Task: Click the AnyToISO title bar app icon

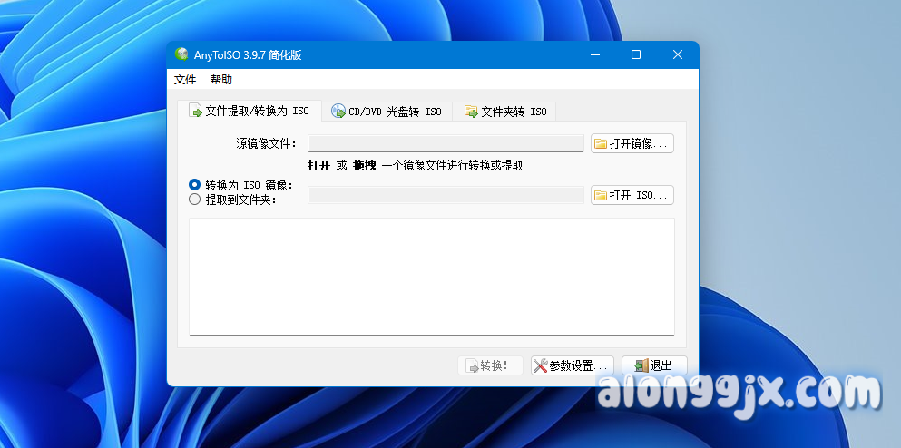Action: point(181,55)
